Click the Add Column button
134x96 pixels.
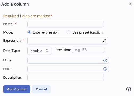click(x=17, y=89)
